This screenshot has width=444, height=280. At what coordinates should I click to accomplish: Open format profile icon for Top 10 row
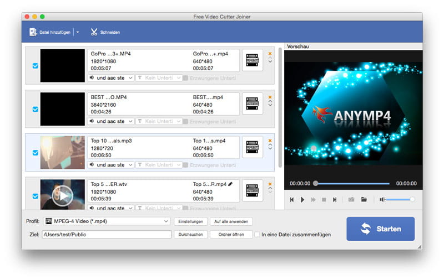[x=252, y=147]
